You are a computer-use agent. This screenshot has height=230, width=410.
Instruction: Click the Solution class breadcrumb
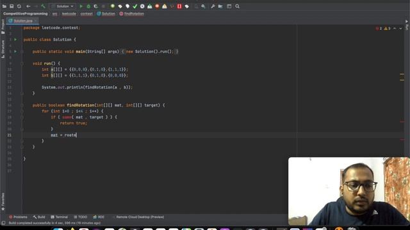(x=106, y=13)
